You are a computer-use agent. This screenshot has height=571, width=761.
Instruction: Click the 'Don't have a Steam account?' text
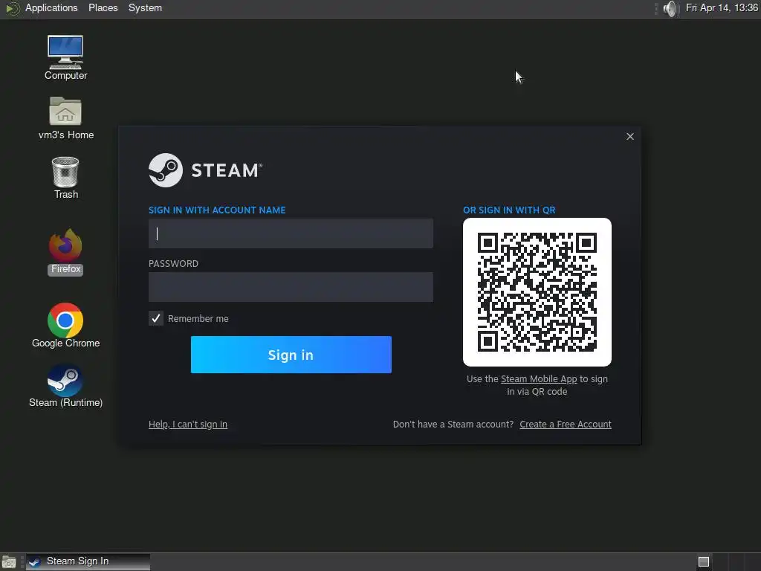[453, 425]
